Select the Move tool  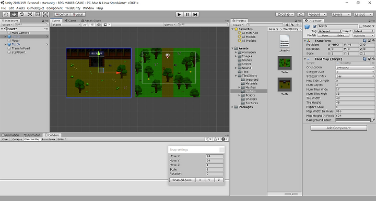tap(14, 15)
